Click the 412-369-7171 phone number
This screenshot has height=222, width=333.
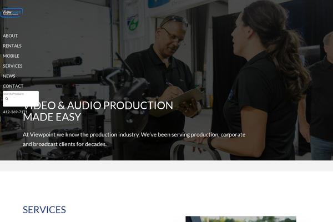[x=16, y=112]
